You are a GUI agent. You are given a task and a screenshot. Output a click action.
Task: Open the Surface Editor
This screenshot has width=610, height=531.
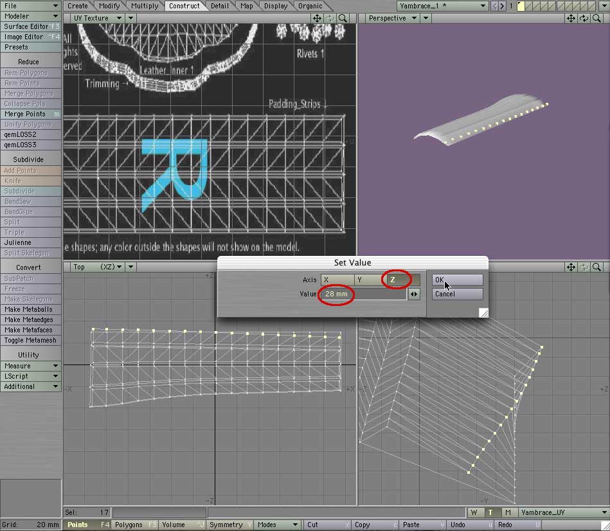click(x=31, y=26)
